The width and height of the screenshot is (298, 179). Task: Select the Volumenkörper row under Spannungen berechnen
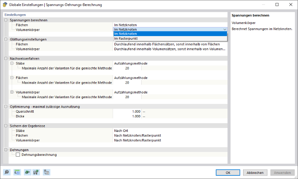pyautogui.click(x=28, y=30)
